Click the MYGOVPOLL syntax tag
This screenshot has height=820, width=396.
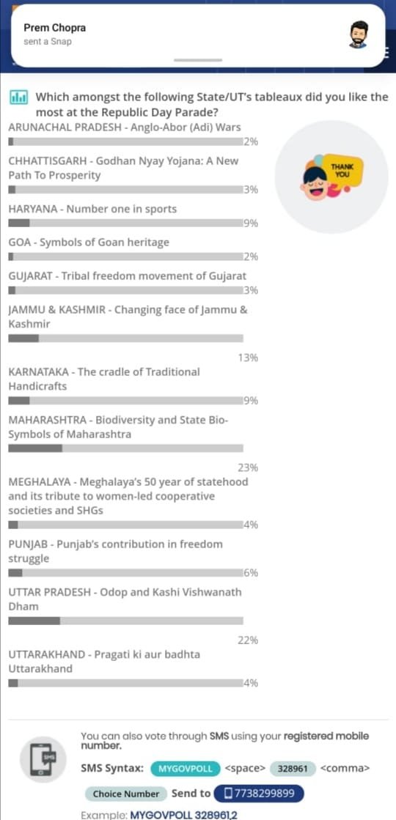[186, 768]
